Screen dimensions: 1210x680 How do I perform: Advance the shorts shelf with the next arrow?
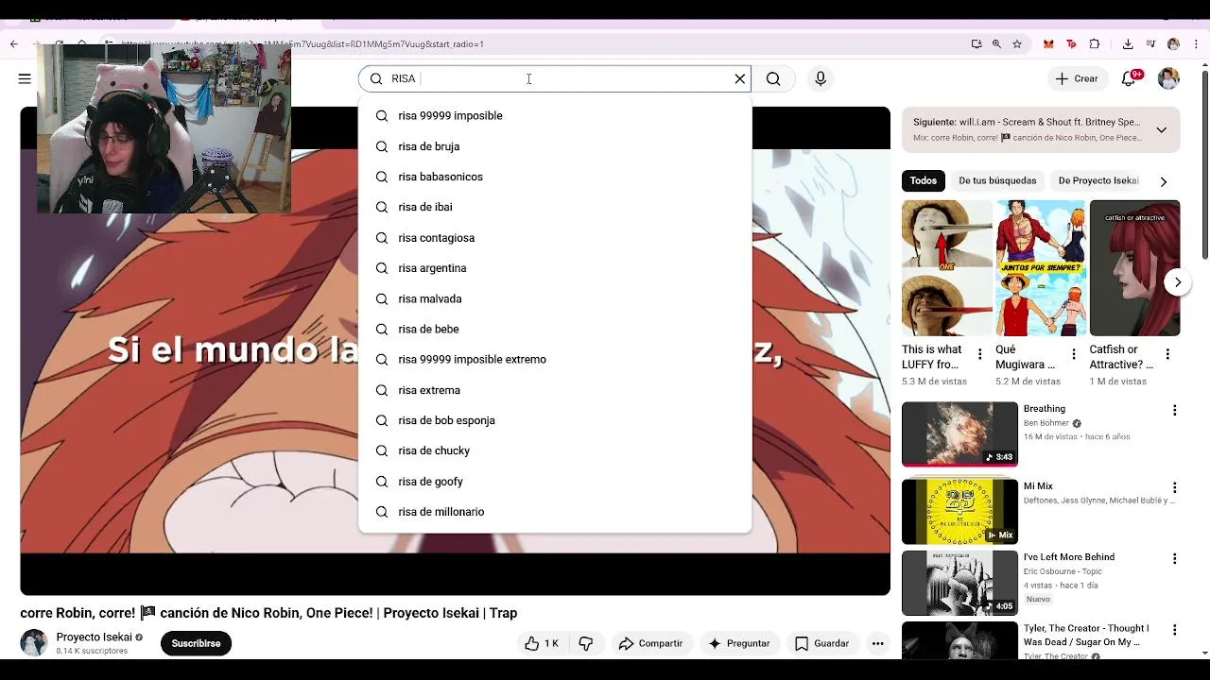click(x=1177, y=282)
